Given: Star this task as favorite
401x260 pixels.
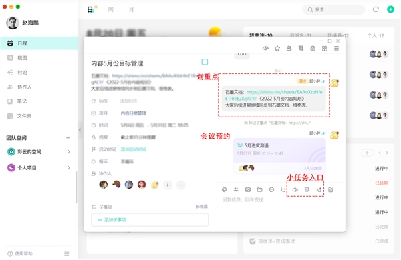Looking at the screenshot, I should click(x=277, y=48).
